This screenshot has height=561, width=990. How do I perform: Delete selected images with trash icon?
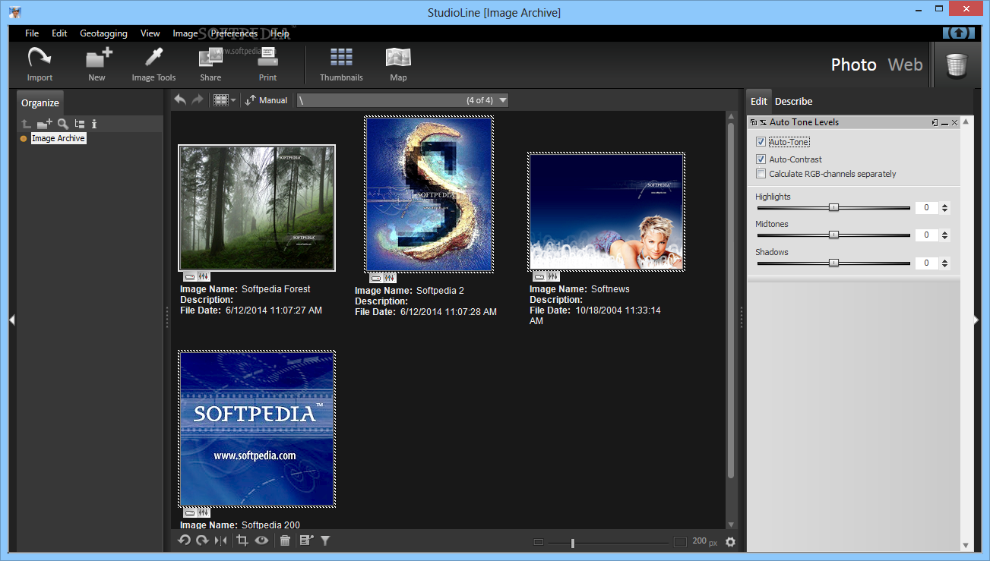point(285,541)
